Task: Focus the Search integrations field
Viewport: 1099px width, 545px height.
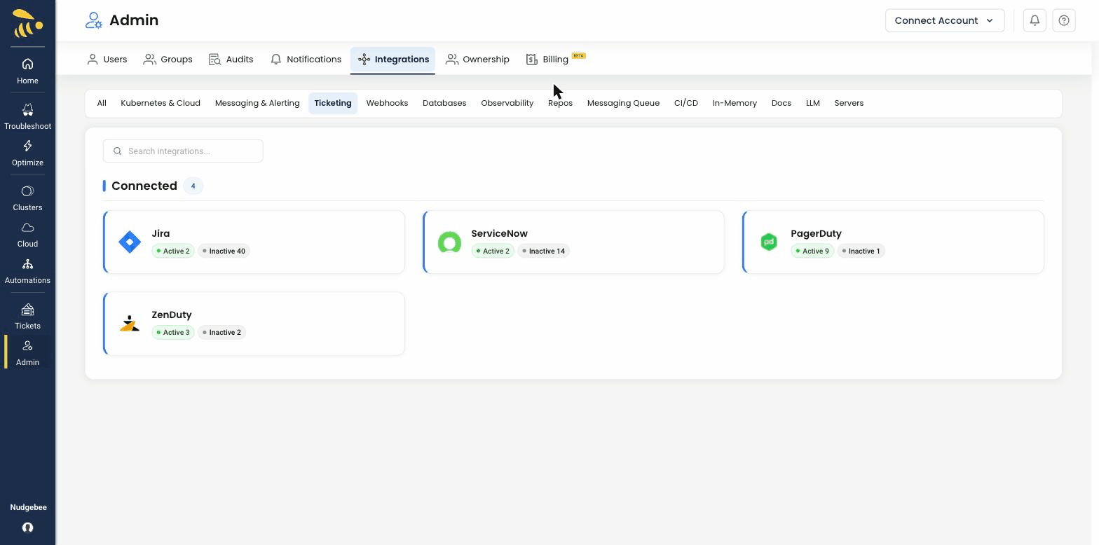Action: click(x=183, y=151)
